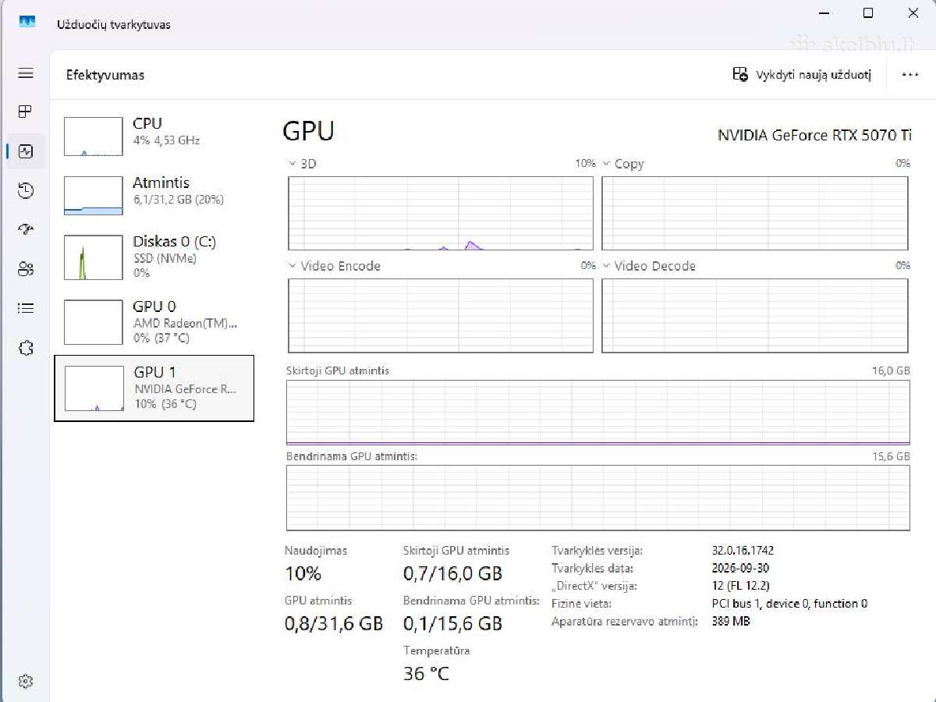Open the three-dot more options menu
The height and width of the screenshot is (702, 936).
click(909, 75)
